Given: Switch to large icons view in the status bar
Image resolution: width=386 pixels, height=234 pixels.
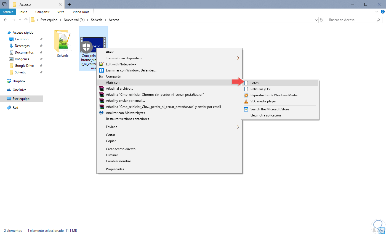Looking at the screenshot, I should click(x=382, y=230).
